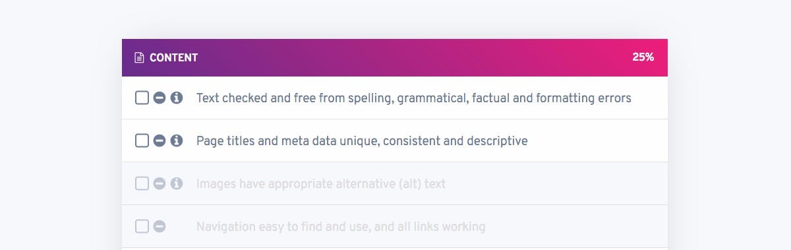
Task: Mark spelling errors item as not applicable
Action: (x=160, y=98)
